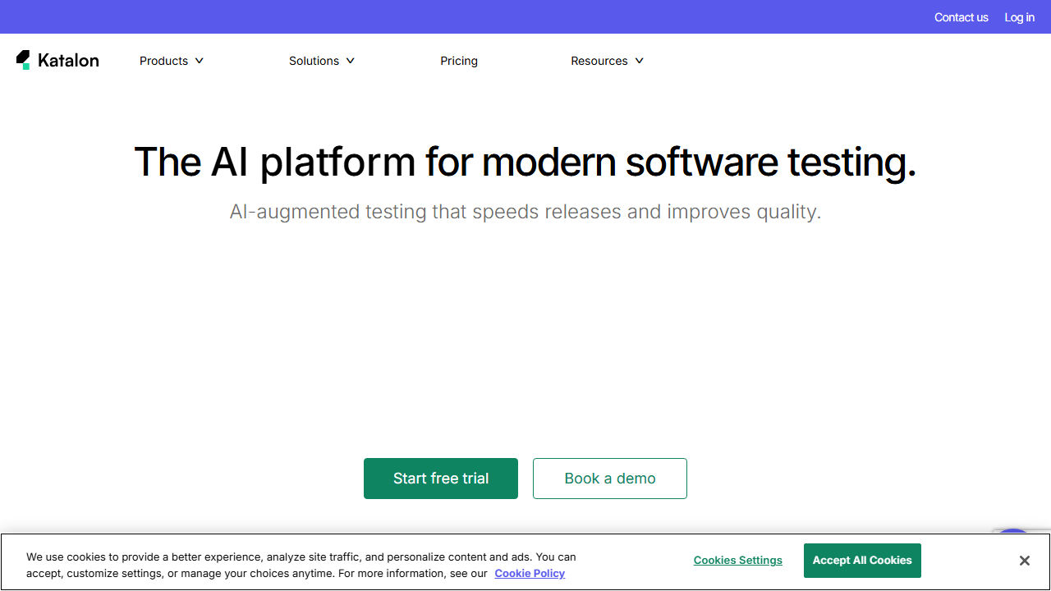This screenshot has width=1051, height=591.
Task: Open the Products menu label
Action: click(163, 61)
